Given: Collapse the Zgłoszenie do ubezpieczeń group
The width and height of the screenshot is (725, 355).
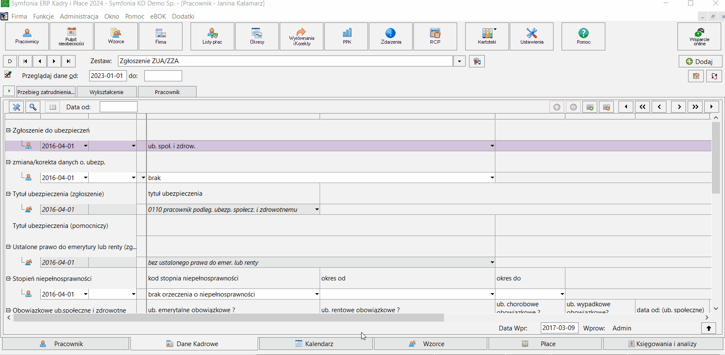Looking at the screenshot, I should click(8, 130).
